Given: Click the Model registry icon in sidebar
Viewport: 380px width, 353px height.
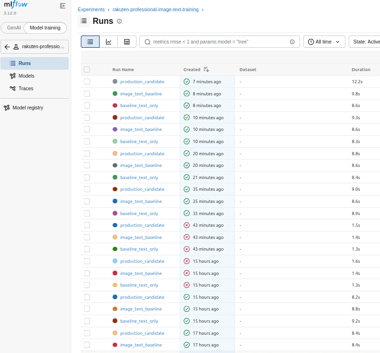Looking at the screenshot, I should (7, 108).
